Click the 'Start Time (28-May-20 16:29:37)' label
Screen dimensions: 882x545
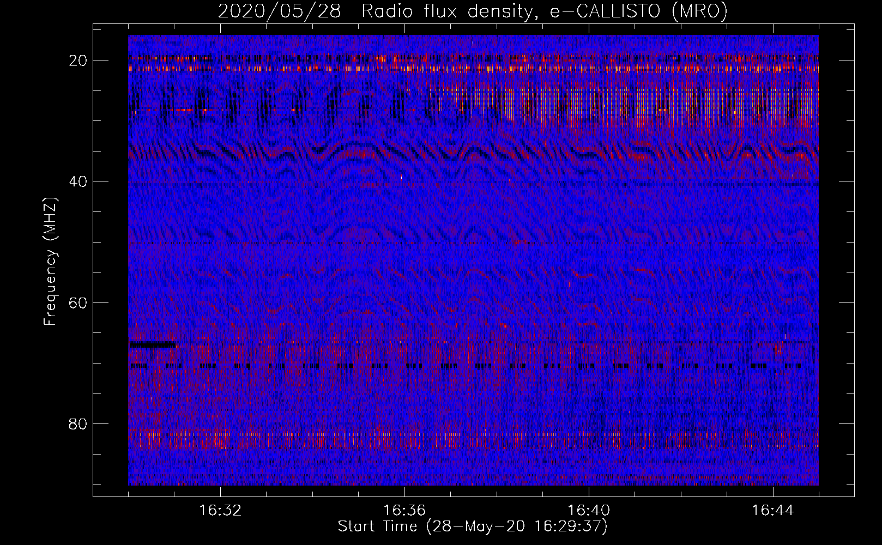pos(473,526)
